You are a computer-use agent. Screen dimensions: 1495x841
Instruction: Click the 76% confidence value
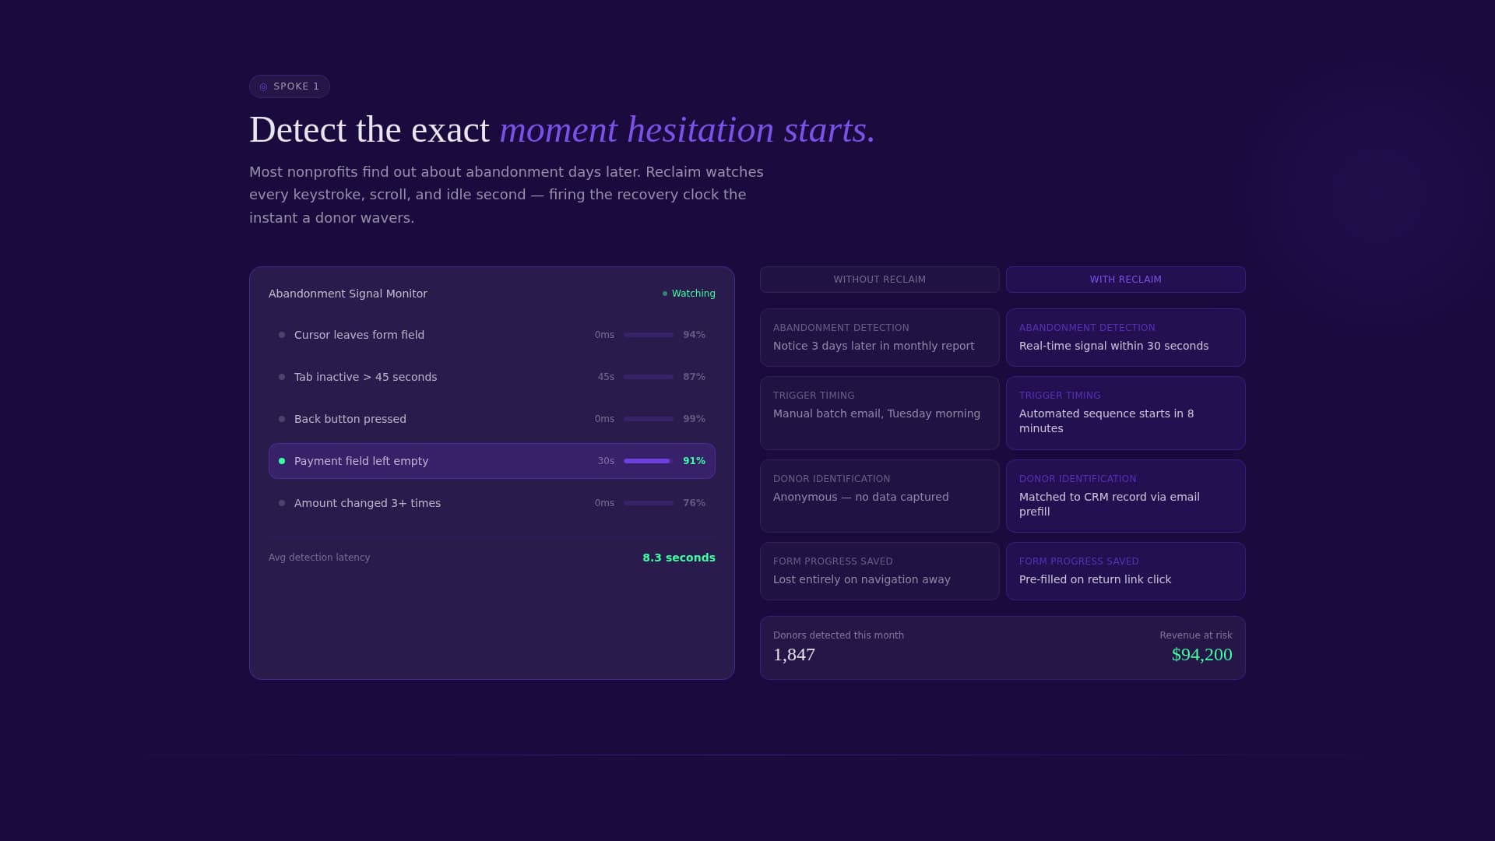694,503
